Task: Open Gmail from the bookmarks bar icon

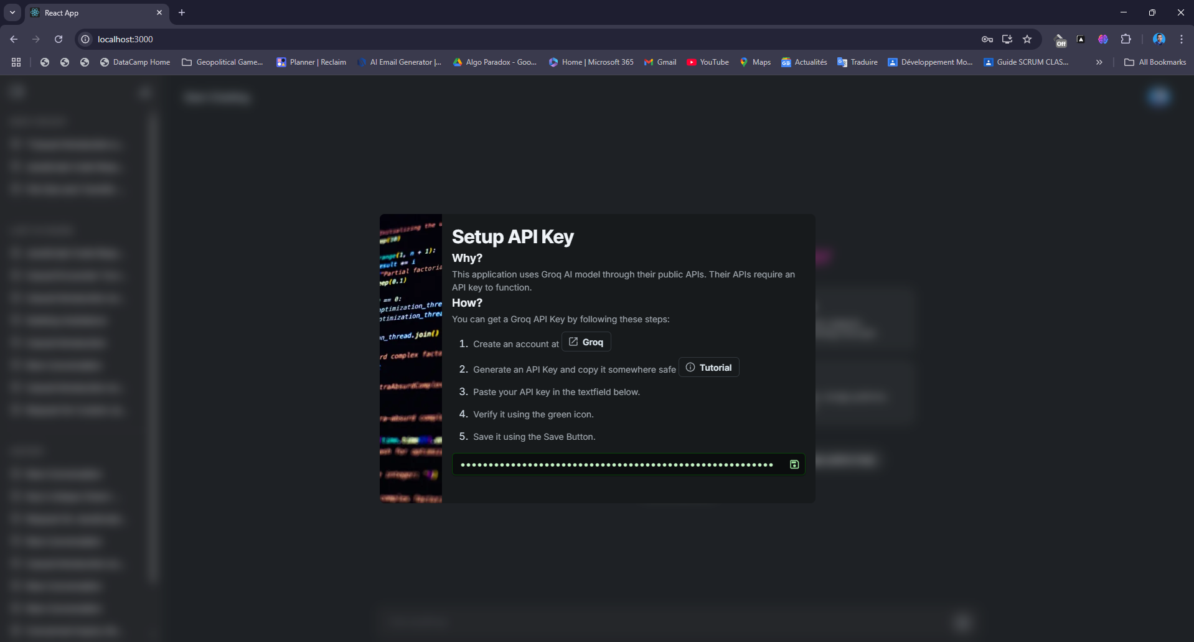Action: click(x=649, y=62)
